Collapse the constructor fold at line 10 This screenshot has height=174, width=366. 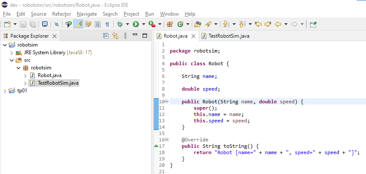[166, 102]
